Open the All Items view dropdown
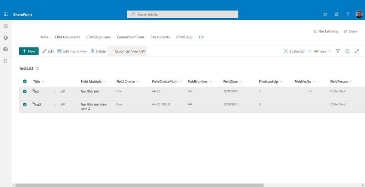365x187 pixels. (320, 51)
